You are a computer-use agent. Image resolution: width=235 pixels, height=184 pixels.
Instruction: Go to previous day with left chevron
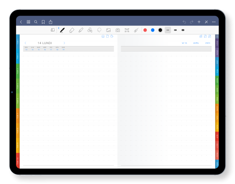point(25,43)
